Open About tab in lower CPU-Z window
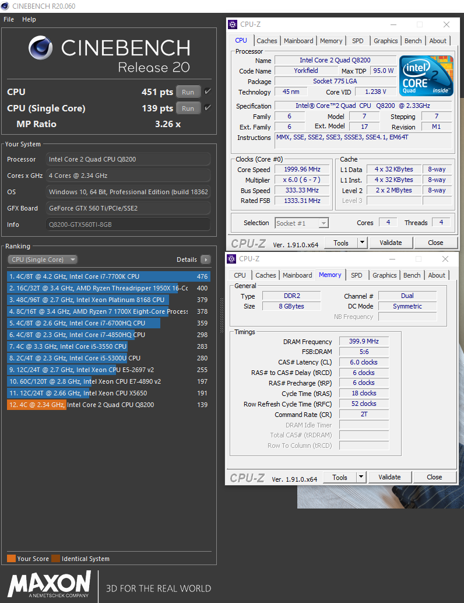The width and height of the screenshot is (464, 603). (437, 275)
